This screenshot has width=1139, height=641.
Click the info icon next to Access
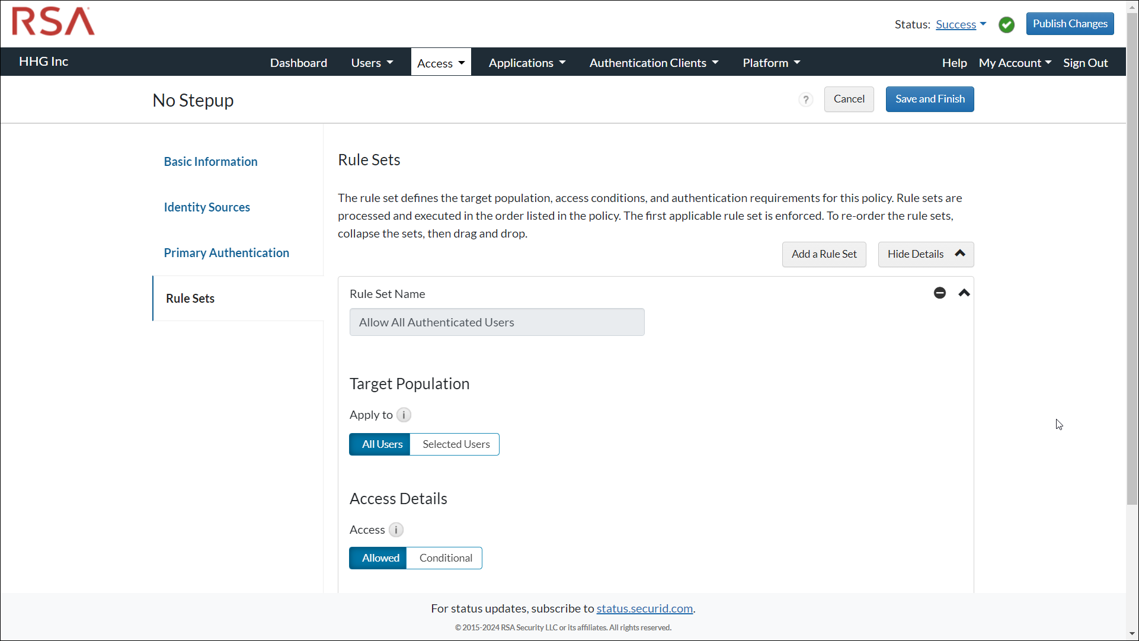pos(396,530)
